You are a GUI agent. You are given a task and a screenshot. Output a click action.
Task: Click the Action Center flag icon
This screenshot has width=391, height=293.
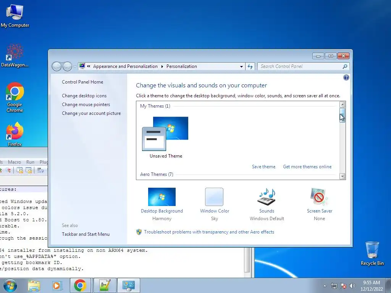click(343, 286)
